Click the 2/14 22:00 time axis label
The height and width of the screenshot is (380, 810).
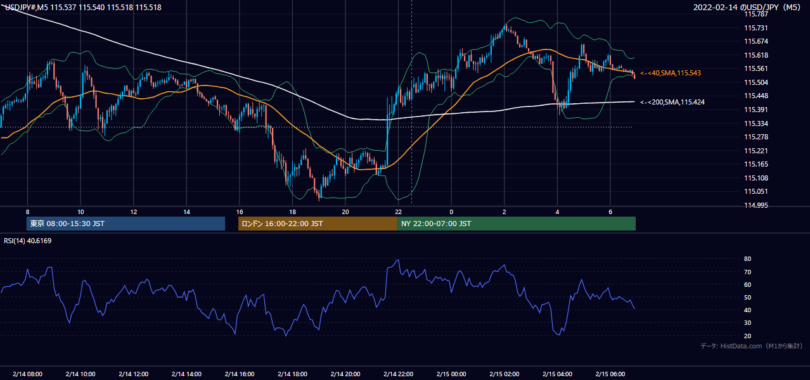[399, 374]
